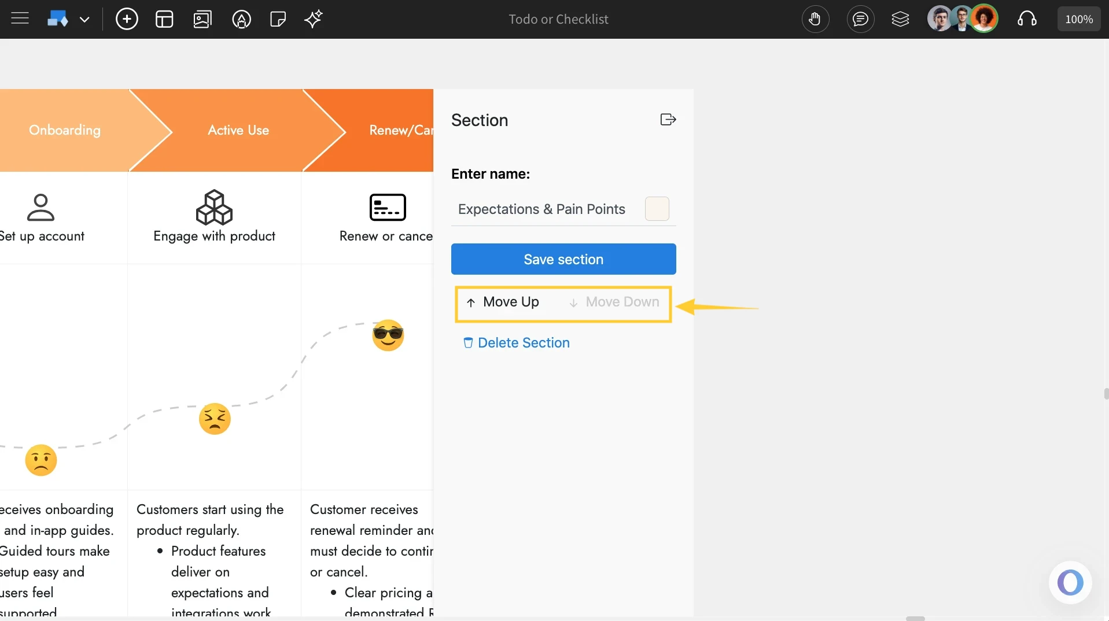
Task: Create a new item with the plus icon
Action: (127, 19)
